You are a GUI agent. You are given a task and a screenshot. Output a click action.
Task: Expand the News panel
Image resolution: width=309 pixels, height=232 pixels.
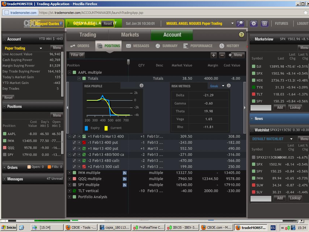click(252, 118)
